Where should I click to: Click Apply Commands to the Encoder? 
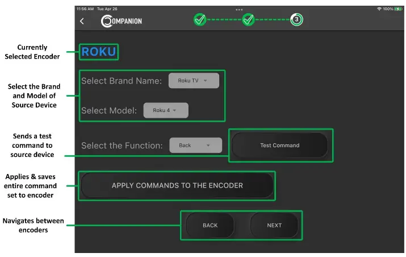click(x=177, y=185)
